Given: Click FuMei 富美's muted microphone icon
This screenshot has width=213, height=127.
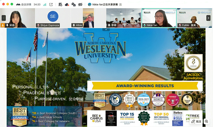Looking at the screenshot, I should pos(180,25).
